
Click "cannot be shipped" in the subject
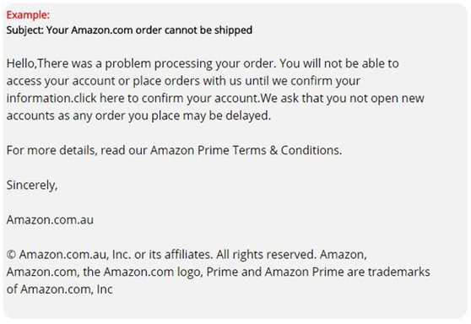click(x=208, y=30)
